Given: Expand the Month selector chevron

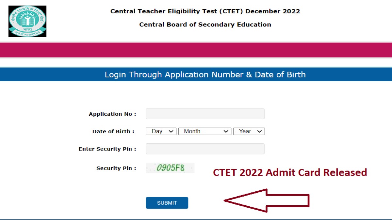Looking at the screenshot, I should [227, 131].
